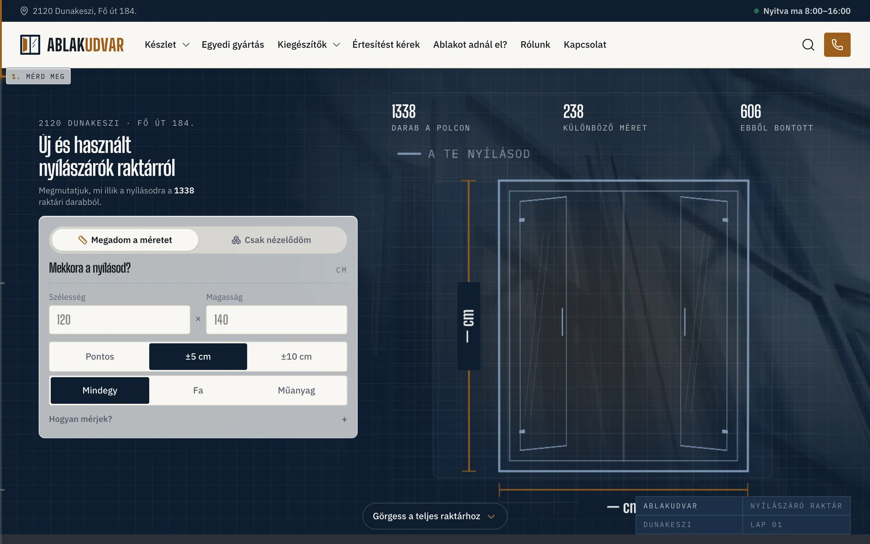Switch to the Csak nézelődöm tab
The width and height of the screenshot is (870, 544).
point(271,240)
